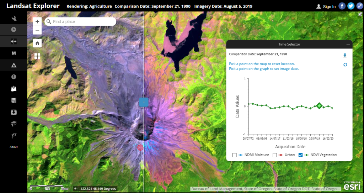Click the Esri logo

352,186
